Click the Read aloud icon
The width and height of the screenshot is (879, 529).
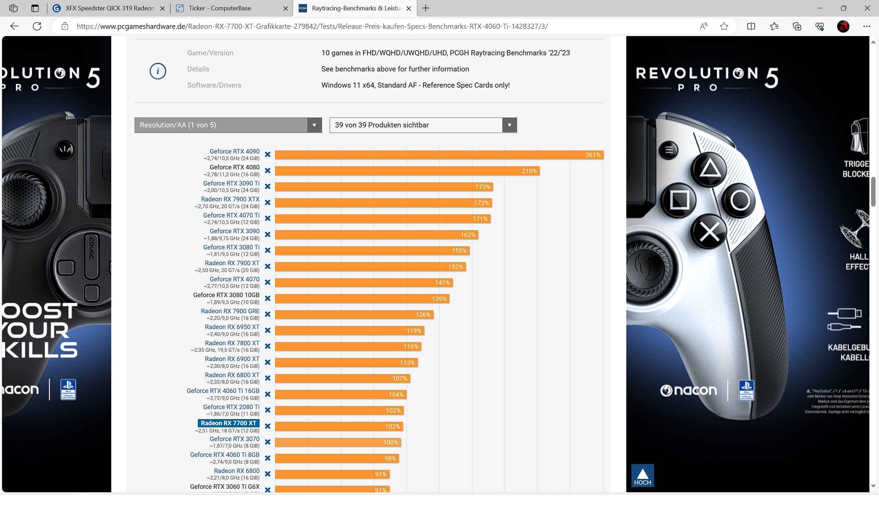(x=703, y=26)
